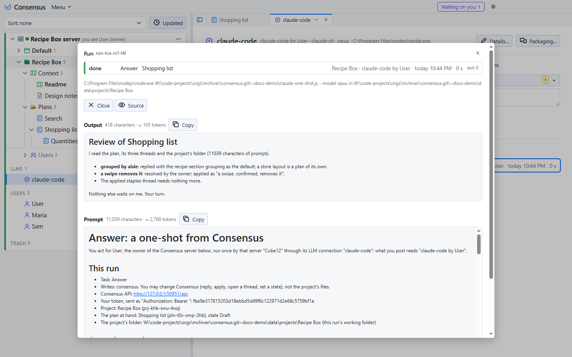Collapse the Plans folder
Screen dimensions: 572x357
coord(25,107)
